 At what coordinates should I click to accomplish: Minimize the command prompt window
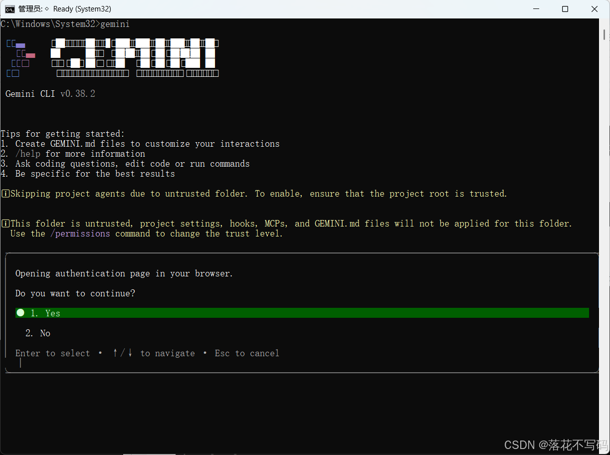(536, 9)
